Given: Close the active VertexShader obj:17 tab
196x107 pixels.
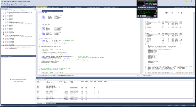Looking at the screenshot, I should (x=47, y=7).
